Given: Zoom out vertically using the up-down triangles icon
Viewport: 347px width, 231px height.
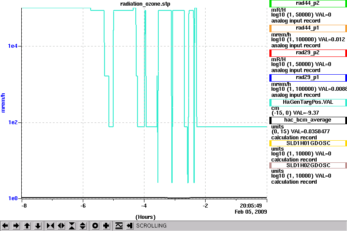Looking at the screenshot, I should click(82, 226).
